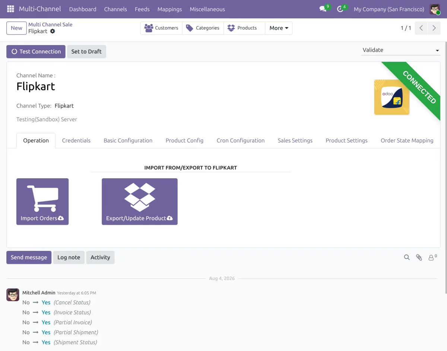Image resolution: width=447 pixels, height=351 pixels.
Task: Switch to the Cron Configuration tab
Action: pos(241,140)
